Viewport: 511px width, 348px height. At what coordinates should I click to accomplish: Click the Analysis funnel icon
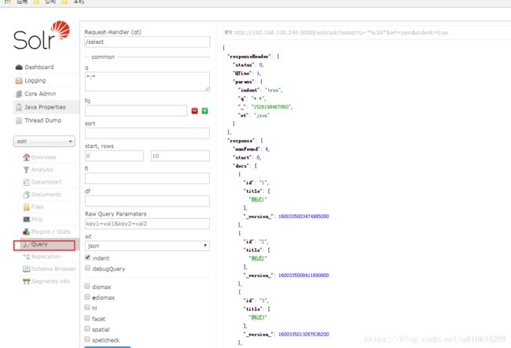tap(27, 170)
